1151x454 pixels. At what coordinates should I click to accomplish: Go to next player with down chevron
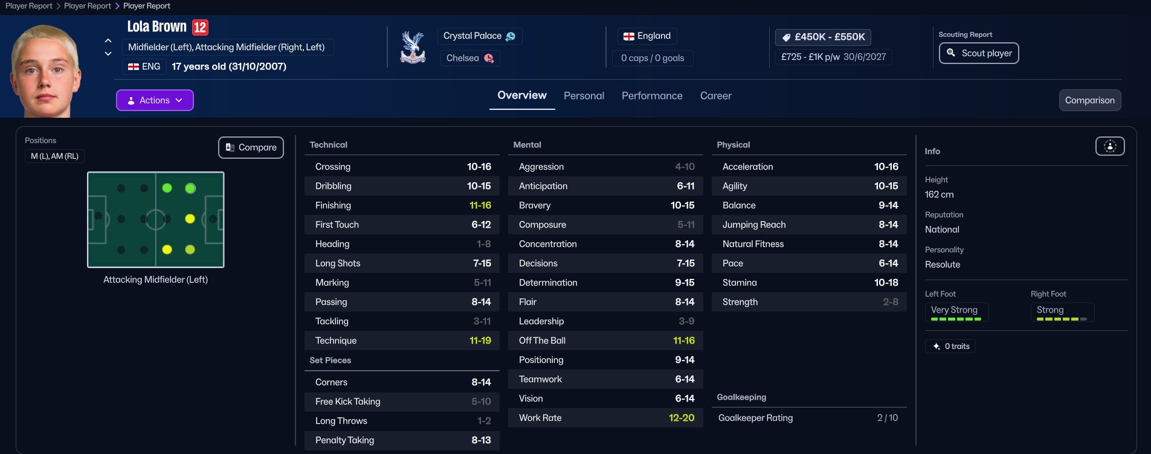(x=108, y=54)
